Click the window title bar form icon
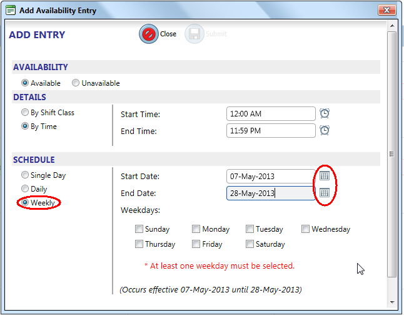 coord(10,9)
